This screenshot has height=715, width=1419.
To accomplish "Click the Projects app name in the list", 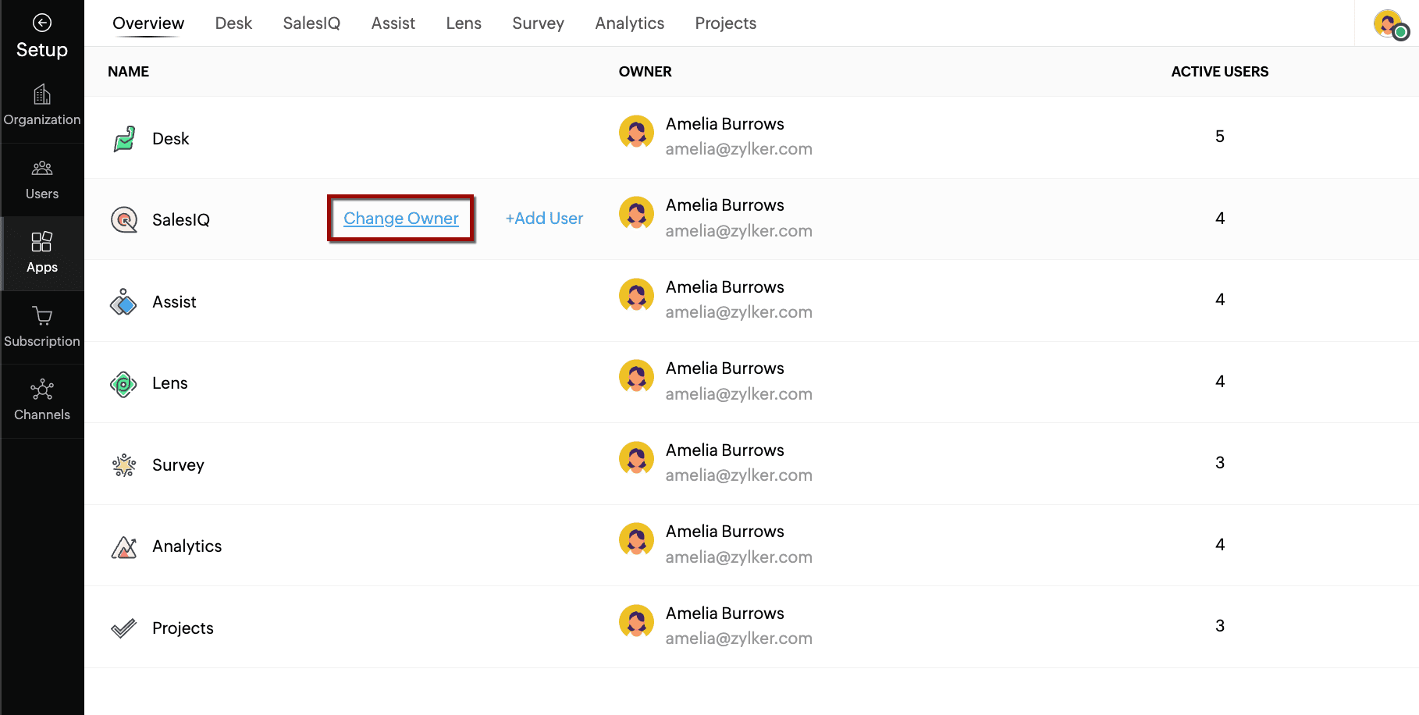I will tap(183, 628).
